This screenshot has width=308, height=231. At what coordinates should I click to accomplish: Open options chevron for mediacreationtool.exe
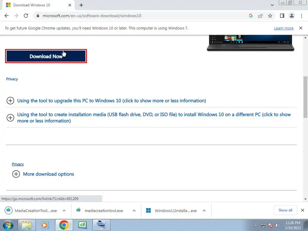click(x=134, y=211)
